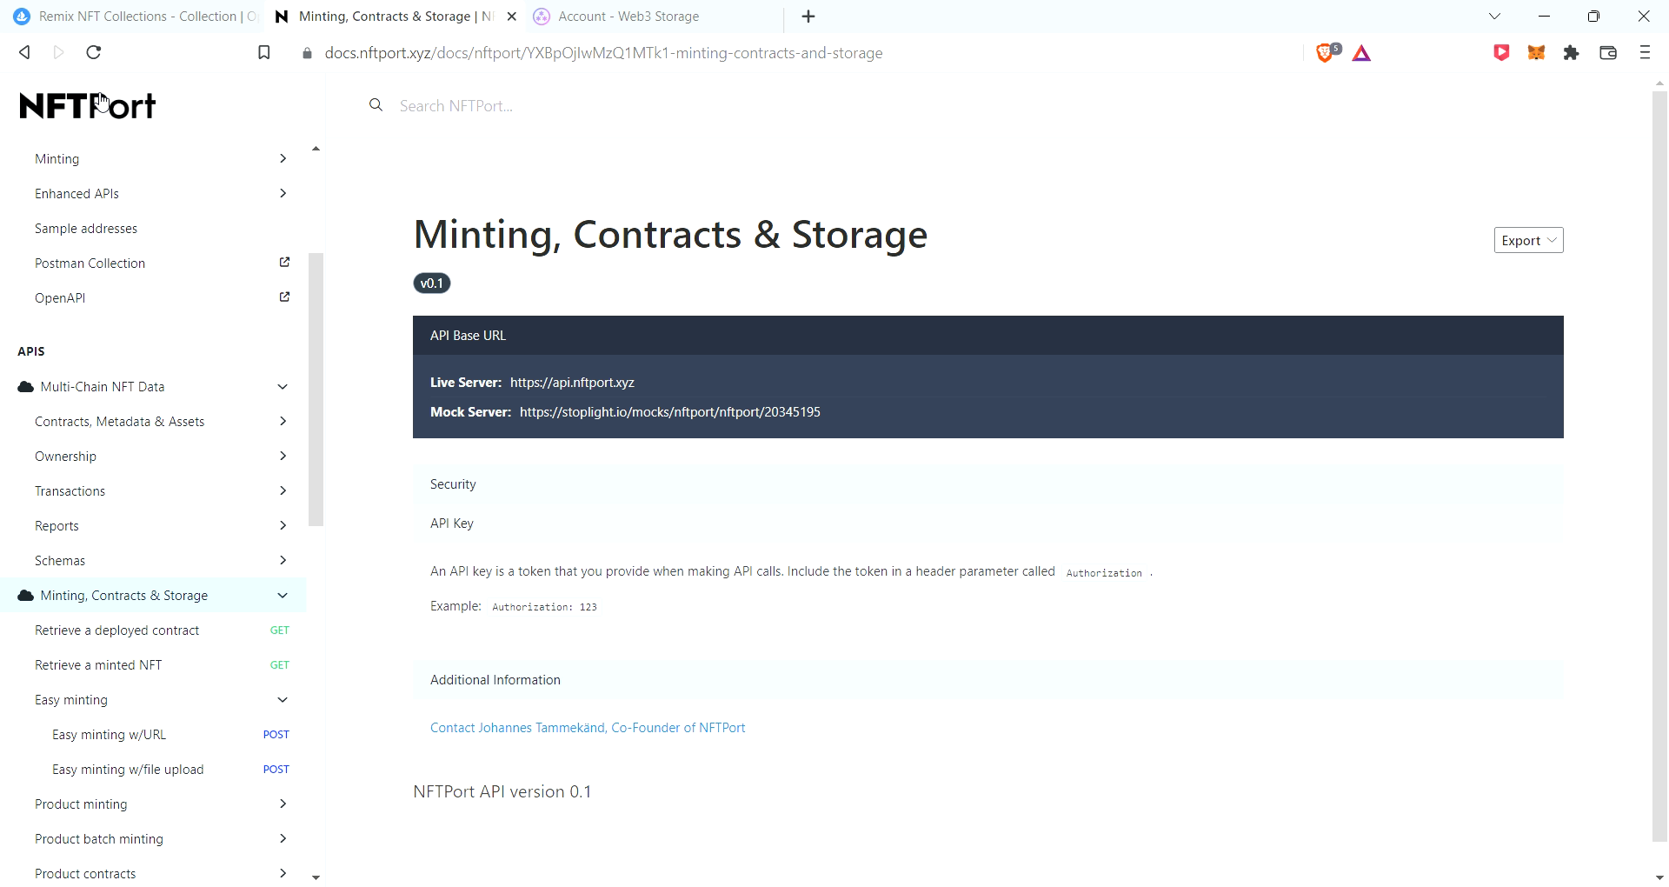This screenshot has width=1669, height=887.
Task: Open Postman Collection external link icon
Action: tap(284, 263)
